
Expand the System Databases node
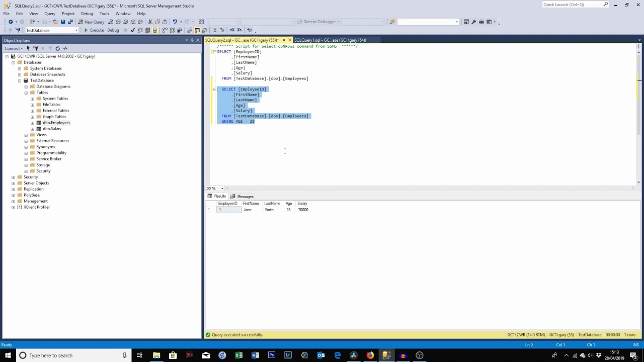pos(20,68)
